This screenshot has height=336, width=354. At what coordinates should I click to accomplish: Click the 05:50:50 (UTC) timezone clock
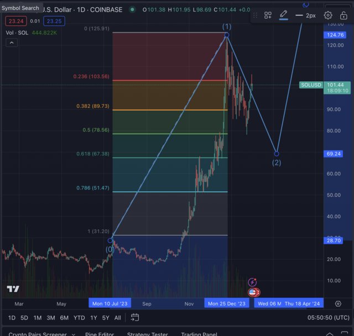pyautogui.click(x=328, y=318)
